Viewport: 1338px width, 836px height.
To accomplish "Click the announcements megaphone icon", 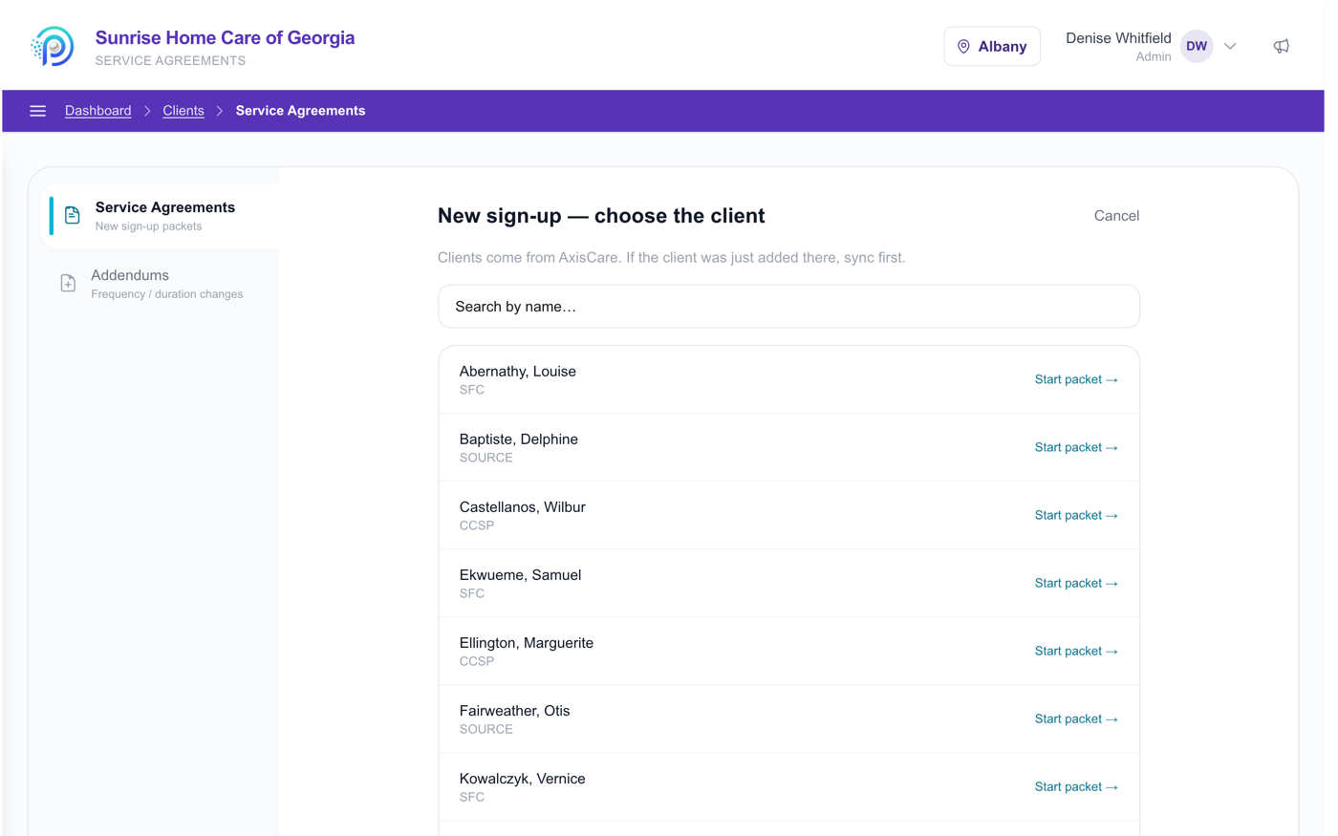I will [1282, 46].
